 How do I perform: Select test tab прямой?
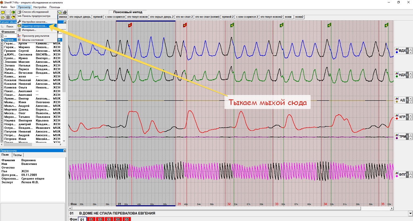pyautogui.click(x=98, y=17)
